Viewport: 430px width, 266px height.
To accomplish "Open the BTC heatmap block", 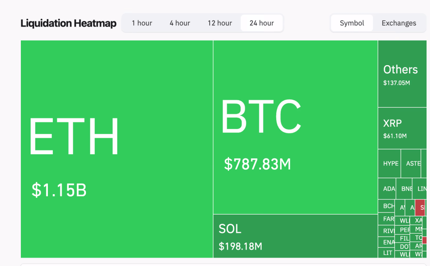I will point(295,128).
